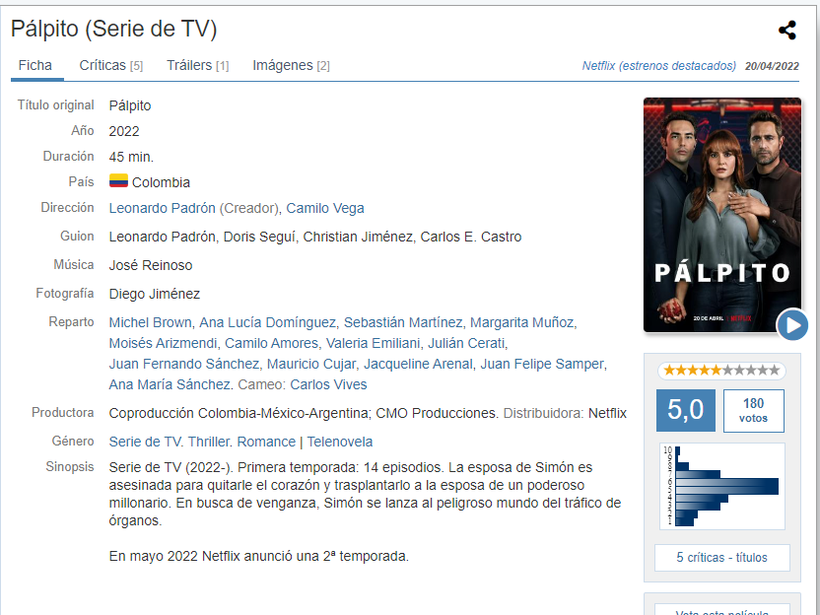Click the 180 votos box

pyautogui.click(x=754, y=411)
